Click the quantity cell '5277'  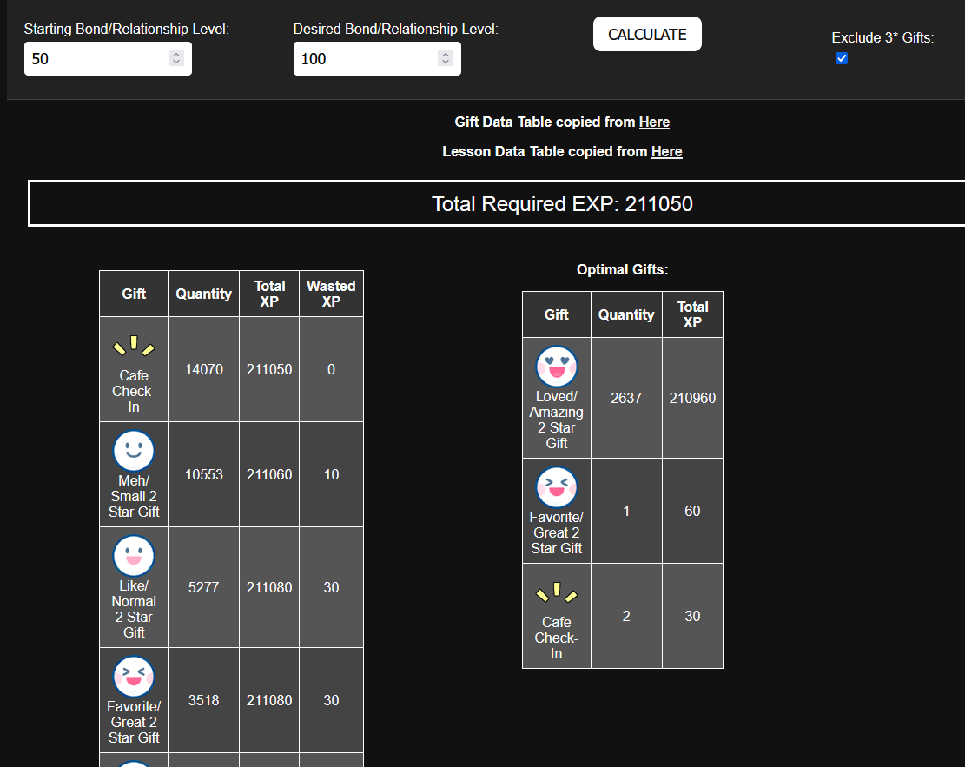click(204, 587)
